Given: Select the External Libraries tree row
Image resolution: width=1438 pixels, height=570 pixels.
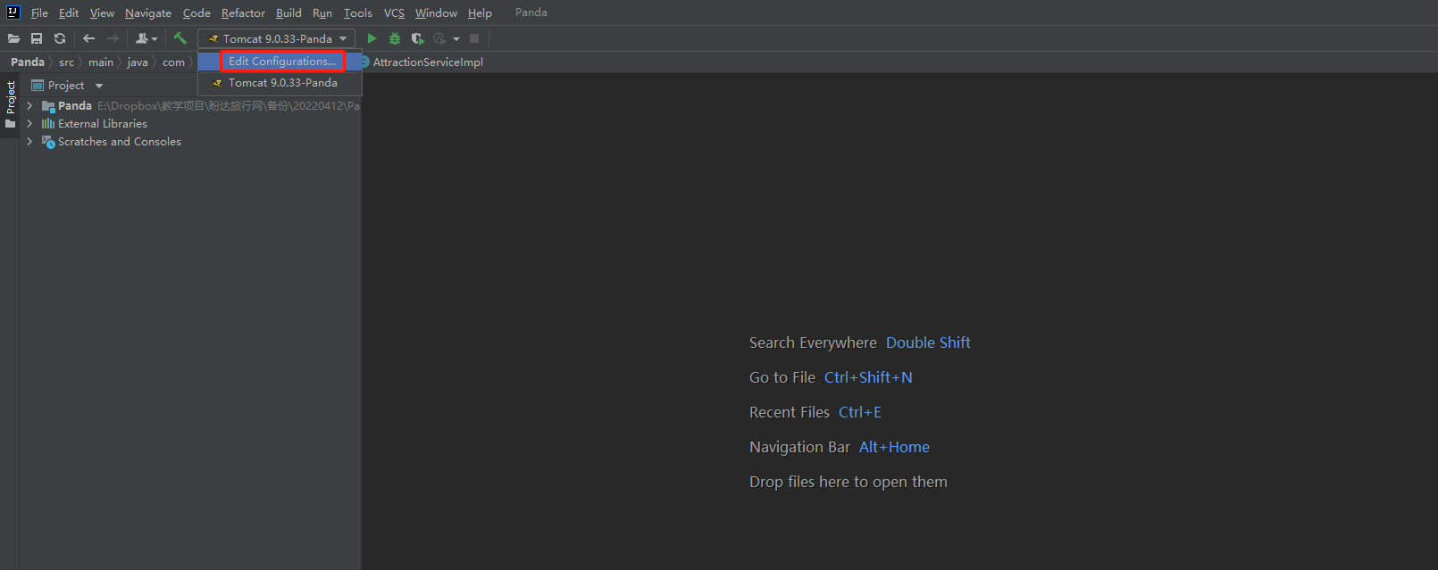Looking at the screenshot, I should [190, 124].
